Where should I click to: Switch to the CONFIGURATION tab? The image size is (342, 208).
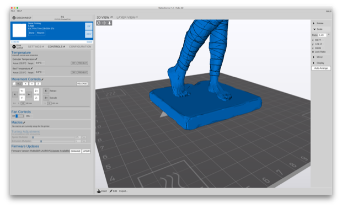click(80, 47)
